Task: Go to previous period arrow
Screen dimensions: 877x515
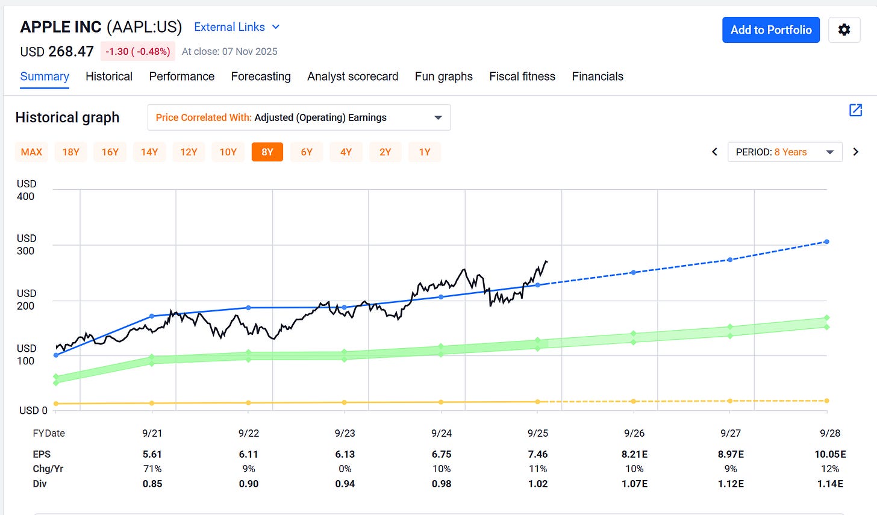Action: [x=714, y=152]
